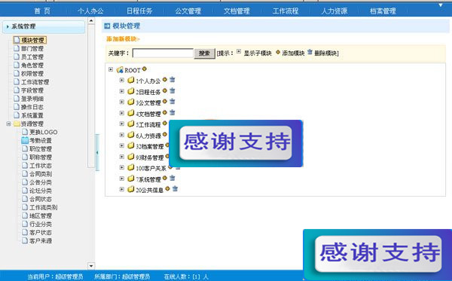Click the sidebar scrollbar up arrow
Viewport: 452px width, 281px height.
[91, 21]
